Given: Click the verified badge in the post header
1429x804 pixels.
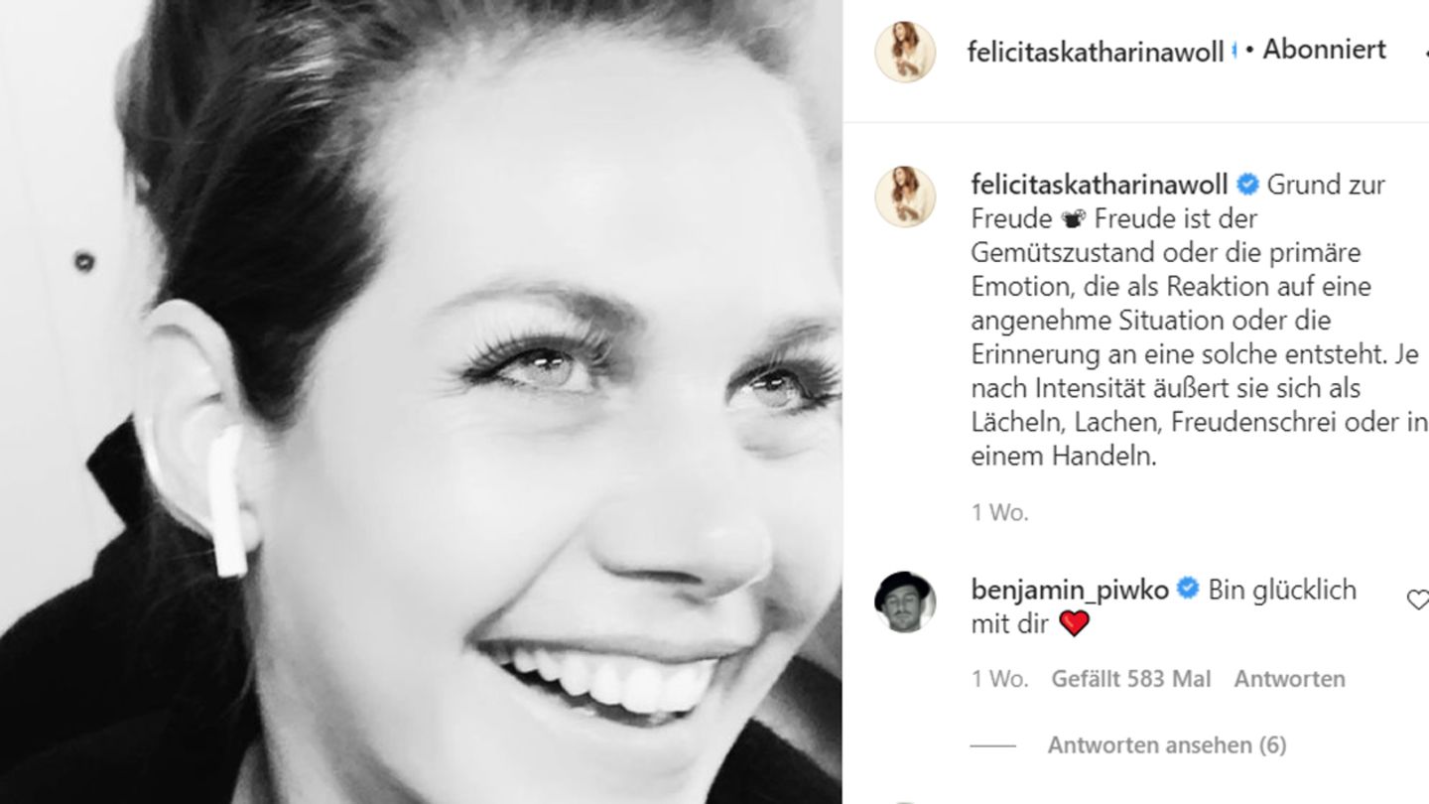Looking at the screenshot, I should (x=1234, y=52).
